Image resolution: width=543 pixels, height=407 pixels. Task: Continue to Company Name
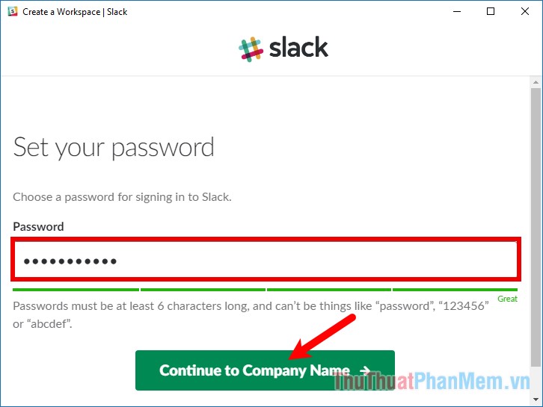(x=265, y=370)
